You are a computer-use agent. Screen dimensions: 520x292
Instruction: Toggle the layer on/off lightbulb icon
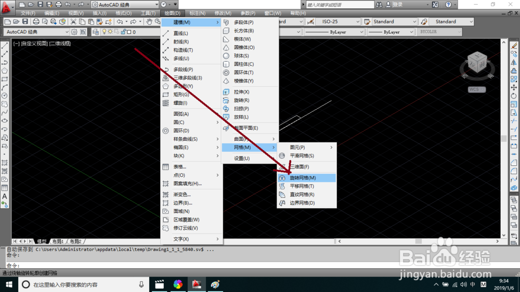(x=105, y=32)
